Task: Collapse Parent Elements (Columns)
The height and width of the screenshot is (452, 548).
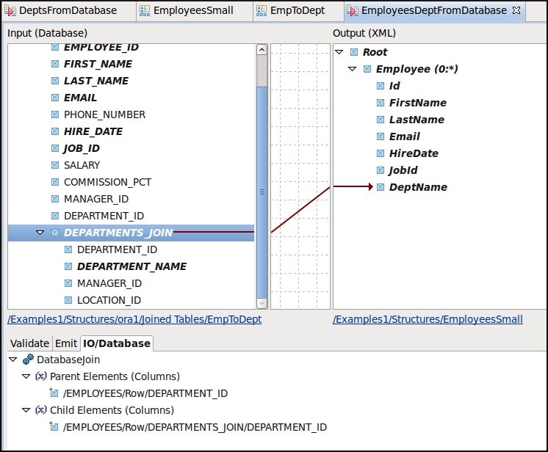Action: click(26, 376)
